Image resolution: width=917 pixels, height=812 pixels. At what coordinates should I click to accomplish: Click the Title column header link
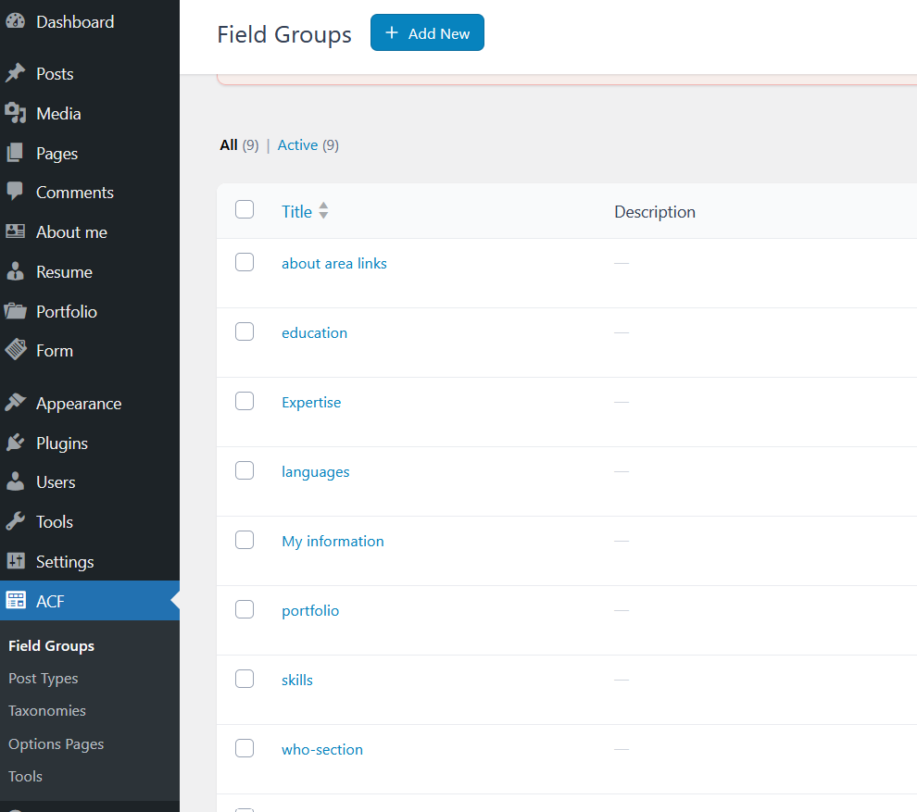tap(297, 212)
